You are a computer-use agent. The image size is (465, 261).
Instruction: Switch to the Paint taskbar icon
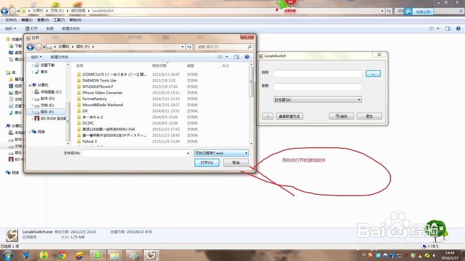coord(133,255)
